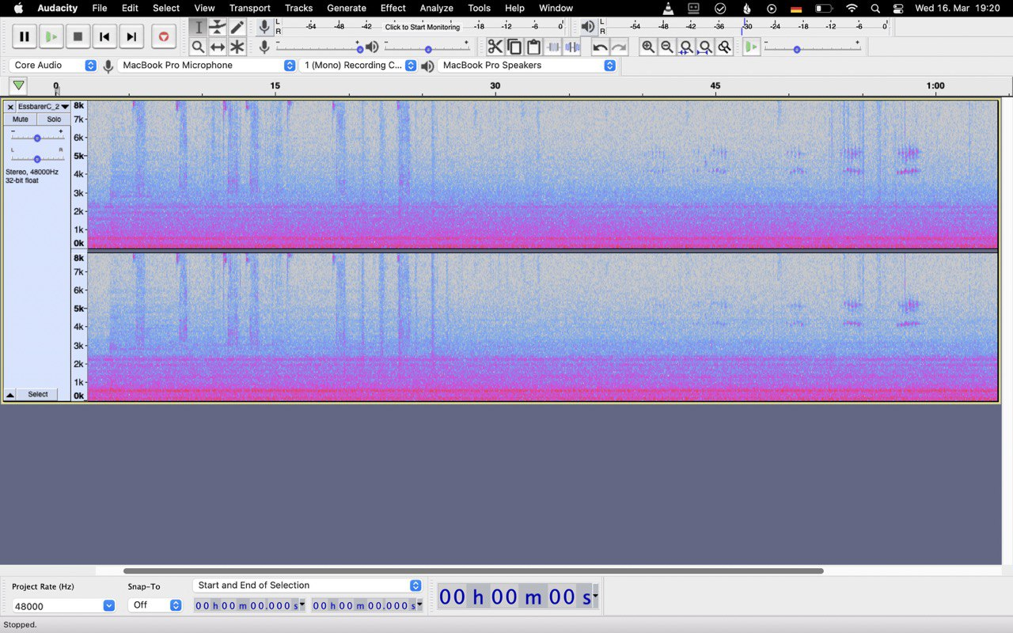The height and width of the screenshot is (633, 1013).
Task: Click the Undo arrow icon
Action: pyautogui.click(x=600, y=47)
